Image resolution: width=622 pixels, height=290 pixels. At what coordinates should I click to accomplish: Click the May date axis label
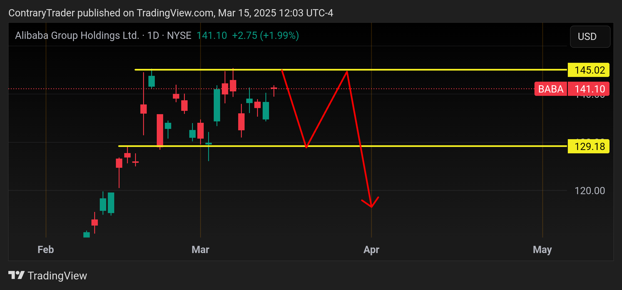(542, 249)
